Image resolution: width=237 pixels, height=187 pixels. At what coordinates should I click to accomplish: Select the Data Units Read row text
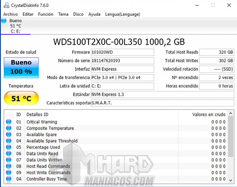(42, 153)
